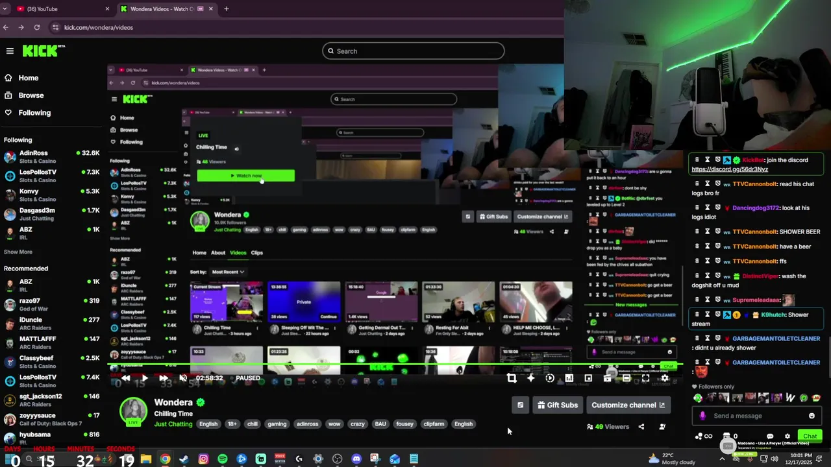
Task: Open chat settings gear
Action: pos(788,437)
